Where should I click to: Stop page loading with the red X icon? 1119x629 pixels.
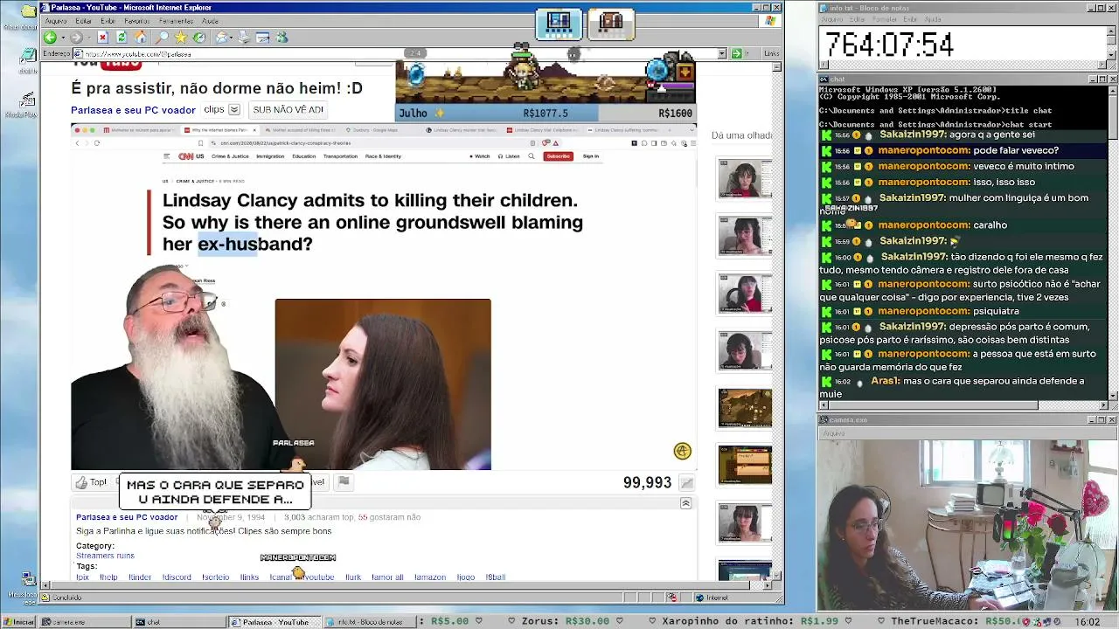[102, 38]
